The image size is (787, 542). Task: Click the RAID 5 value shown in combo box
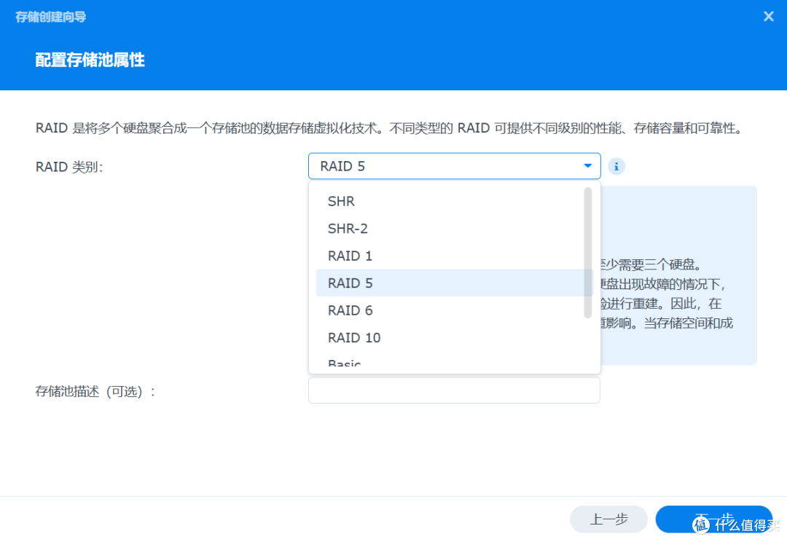point(342,166)
